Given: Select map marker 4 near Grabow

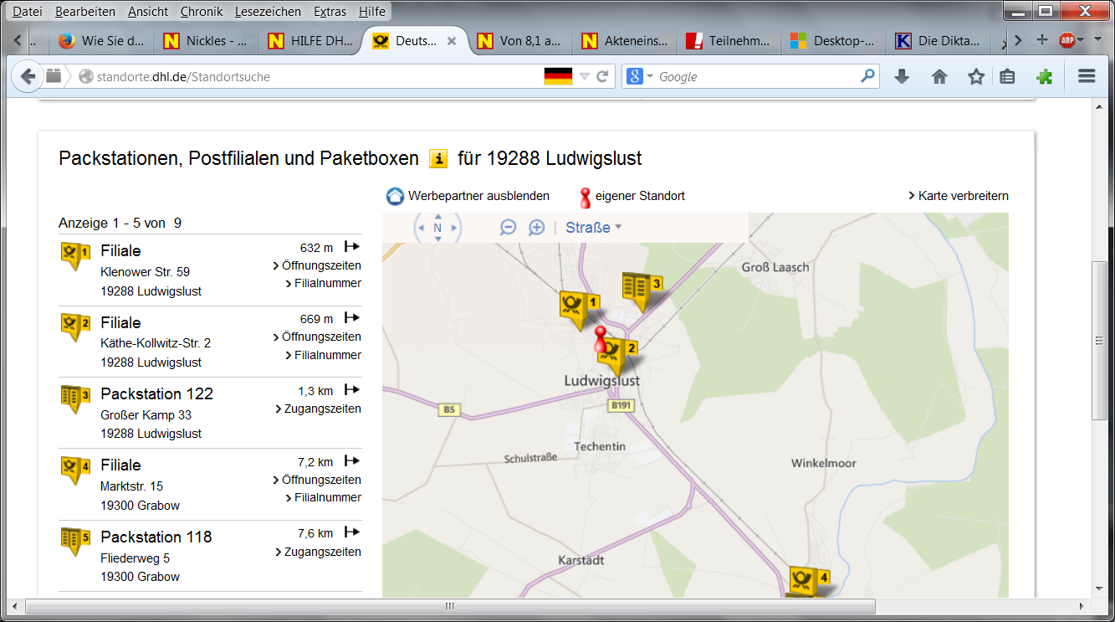Looking at the screenshot, I should (810, 580).
